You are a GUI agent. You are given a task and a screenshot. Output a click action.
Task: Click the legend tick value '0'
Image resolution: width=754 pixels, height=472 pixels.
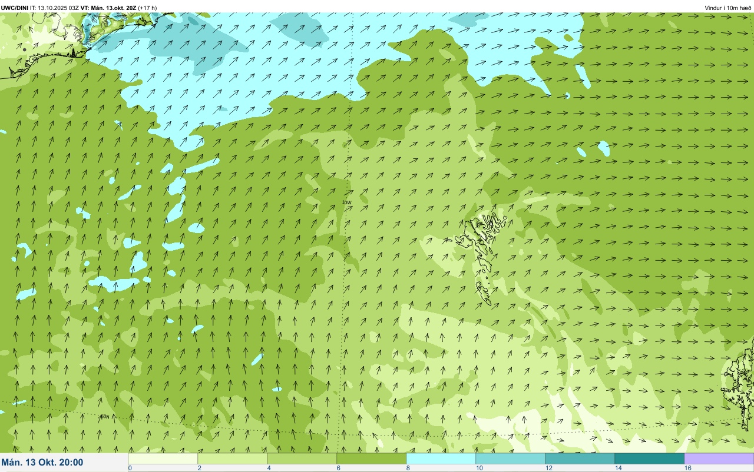(x=130, y=468)
